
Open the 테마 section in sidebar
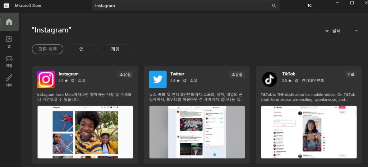point(9,81)
